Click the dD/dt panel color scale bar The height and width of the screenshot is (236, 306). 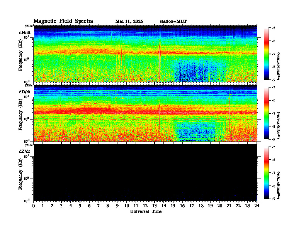coord(267,113)
